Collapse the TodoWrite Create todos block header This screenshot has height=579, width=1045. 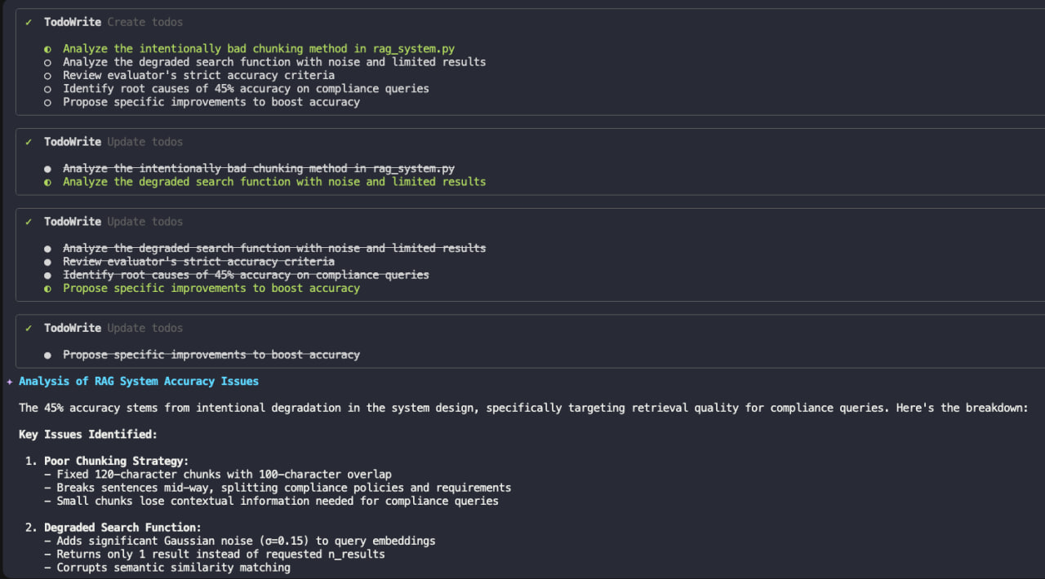tap(113, 22)
